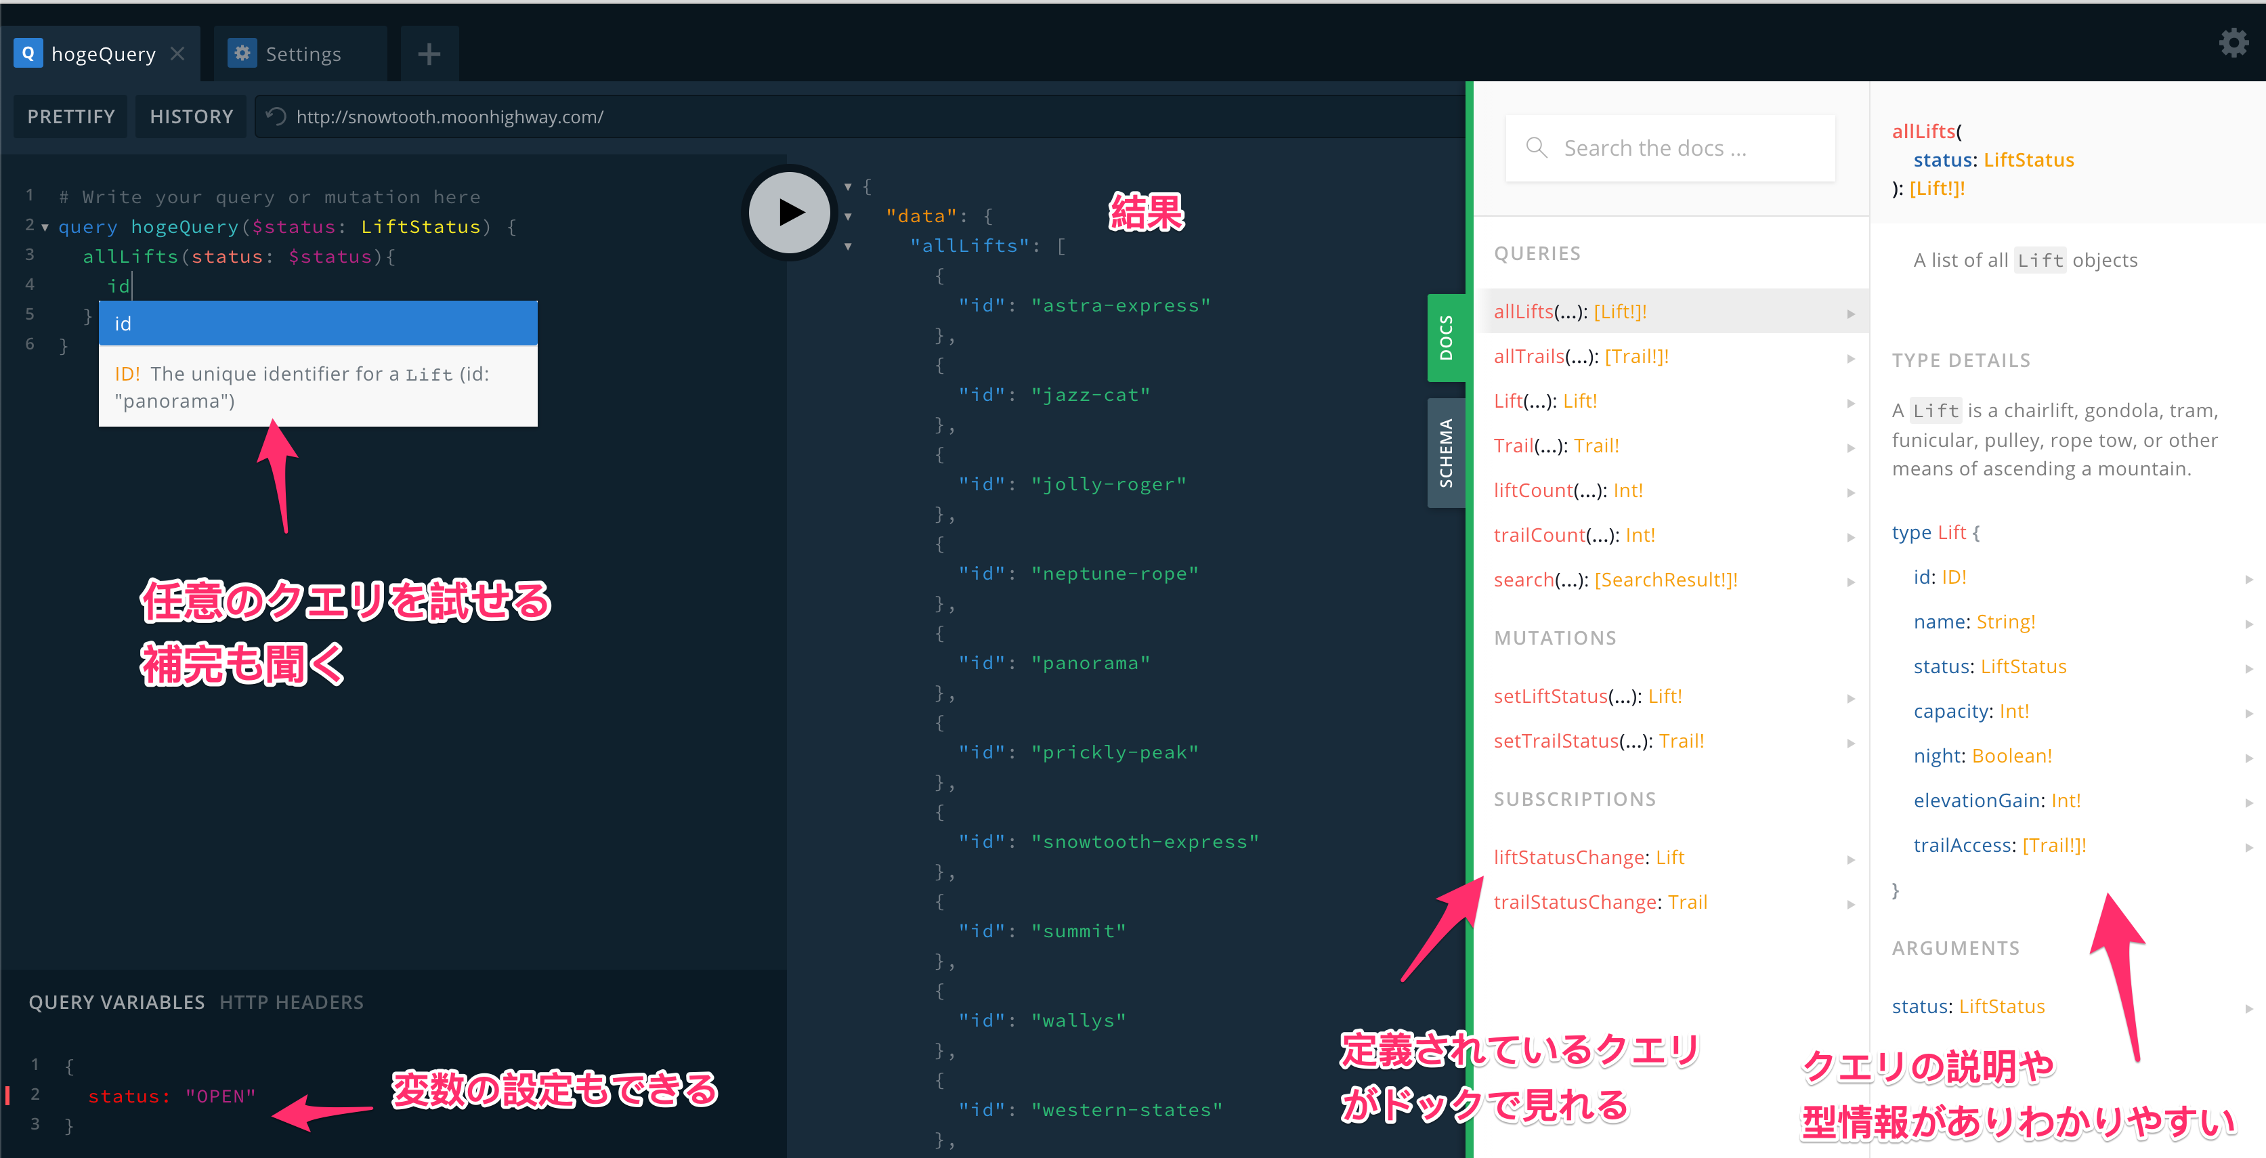The height and width of the screenshot is (1158, 2266).
Task: Open the SCHEMA side panel
Action: tap(1447, 452)
